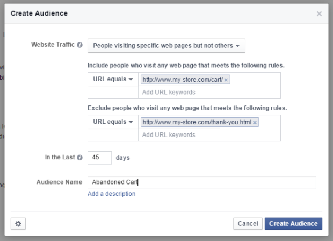Click Add a description link
Viewport: 333px width, 241px height.
pyautogui.click(x=112, y=194)
